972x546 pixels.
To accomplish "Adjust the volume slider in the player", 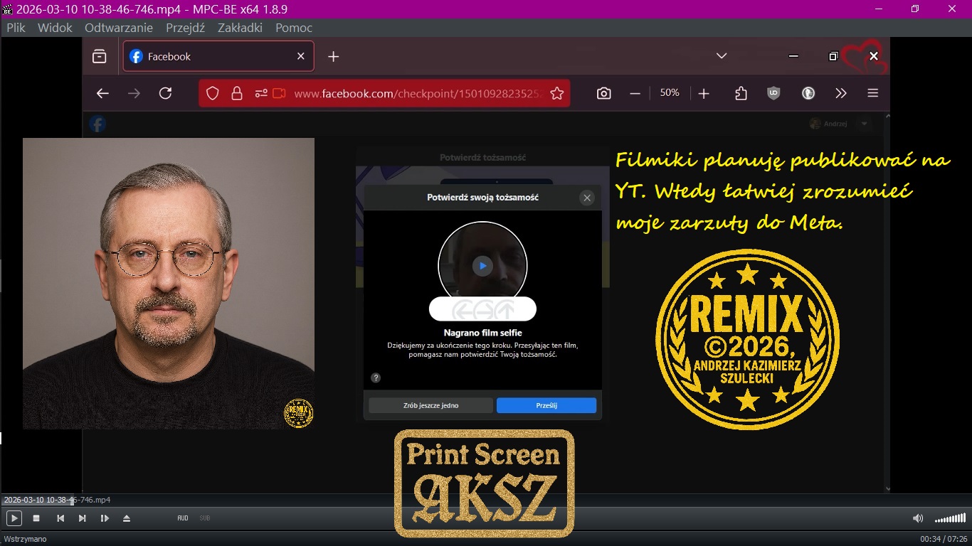I will coord(950,518).
